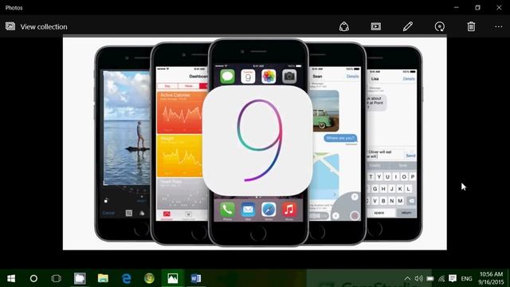Viewport: 510px width, 287px height.
Task: Open View collection in Photos
Action: tap(44, 26)
